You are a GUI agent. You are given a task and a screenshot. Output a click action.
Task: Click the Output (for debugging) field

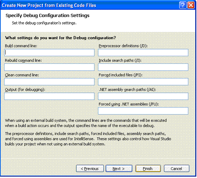click(49, 96)
